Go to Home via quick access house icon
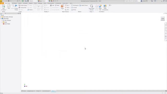 coord(17,1)
